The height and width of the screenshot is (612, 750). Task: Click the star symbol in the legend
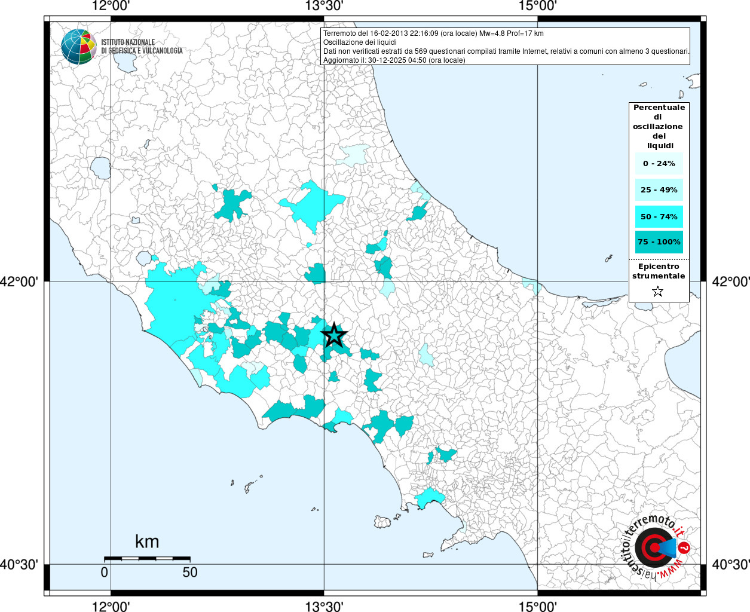tap(658, 292)
